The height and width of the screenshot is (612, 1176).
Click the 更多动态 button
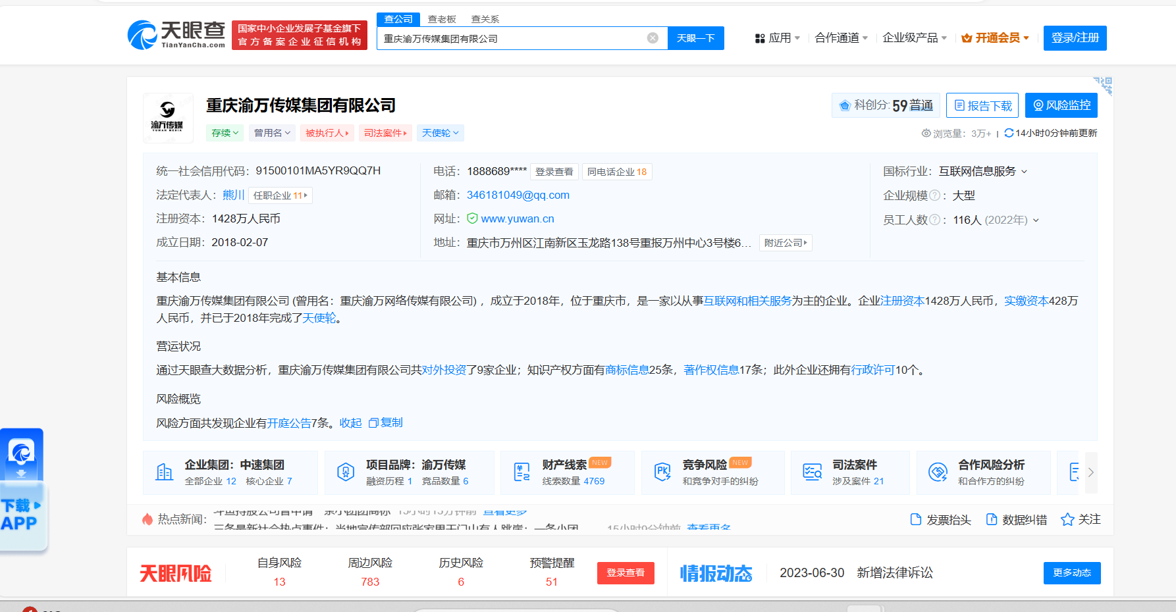(1072, 573)
